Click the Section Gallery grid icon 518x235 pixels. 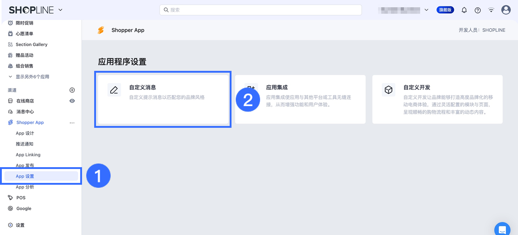(x=10, y=45)
